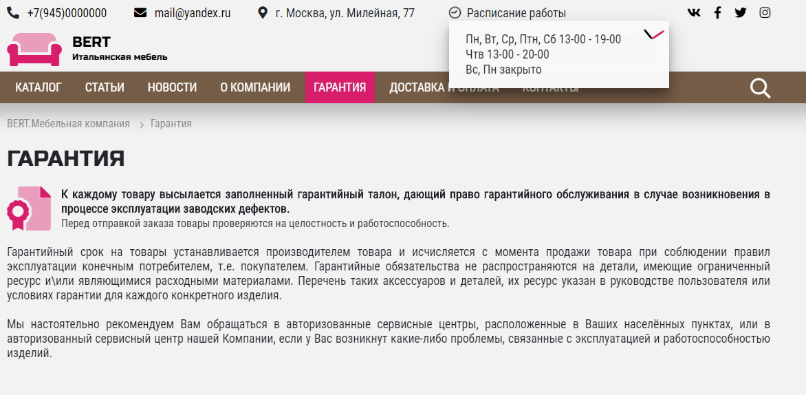Open the О компании menu page
Viewport: 806px width, 395px height.
tap(255, 87)
